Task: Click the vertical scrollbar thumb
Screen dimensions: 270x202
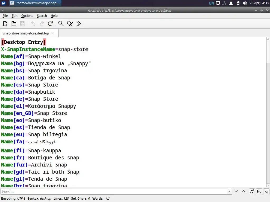Action: pos(268,52)
